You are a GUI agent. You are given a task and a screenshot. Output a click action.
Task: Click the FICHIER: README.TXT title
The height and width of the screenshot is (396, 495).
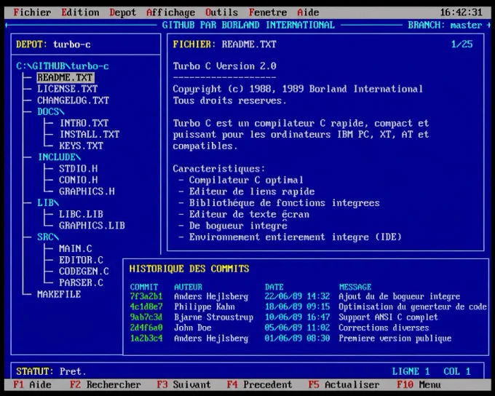(x=224, y=44)
